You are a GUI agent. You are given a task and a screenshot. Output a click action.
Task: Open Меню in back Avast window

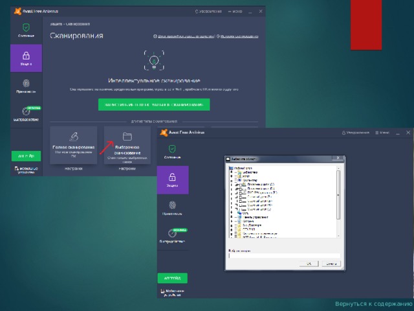[x=235, y=12]
